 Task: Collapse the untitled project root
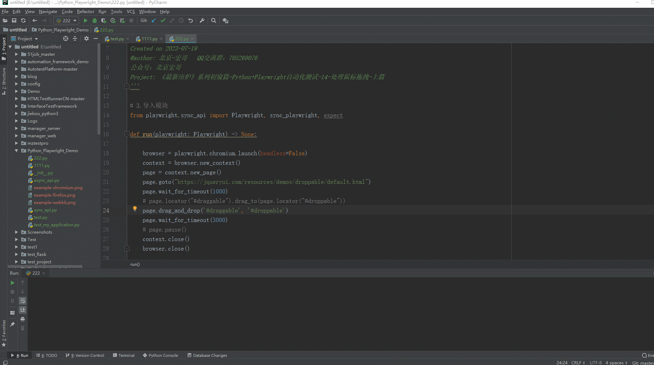click(x=10, y=47)
